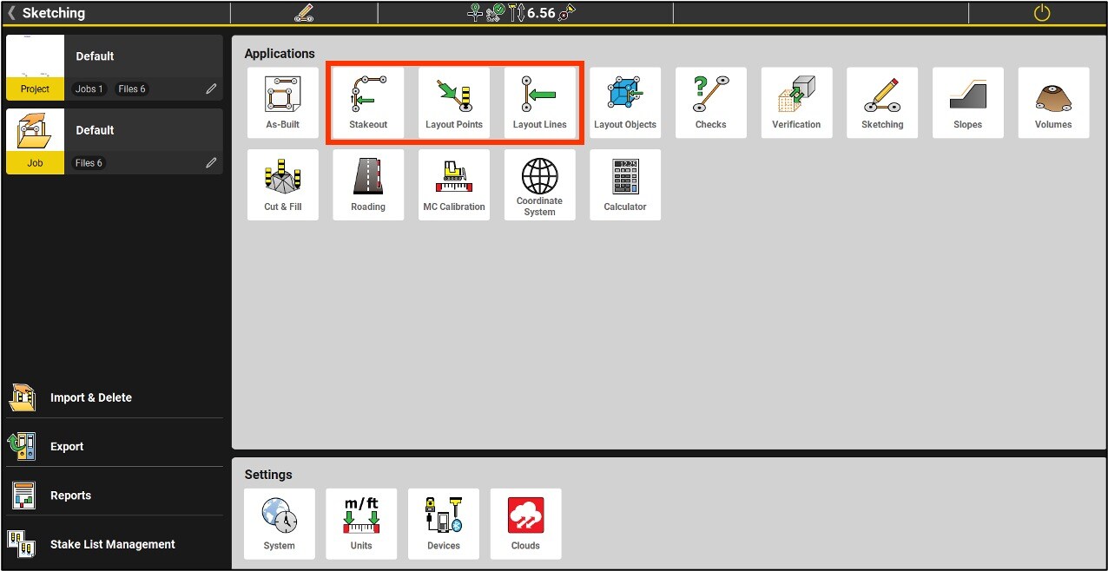
Task: Open the Verification tool
Action: [796, 102]
